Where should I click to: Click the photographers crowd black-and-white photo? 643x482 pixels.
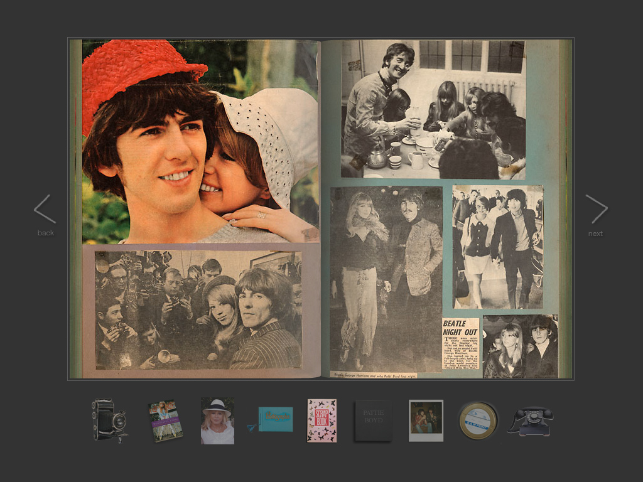pyautogui.click(x=198, y=310)
